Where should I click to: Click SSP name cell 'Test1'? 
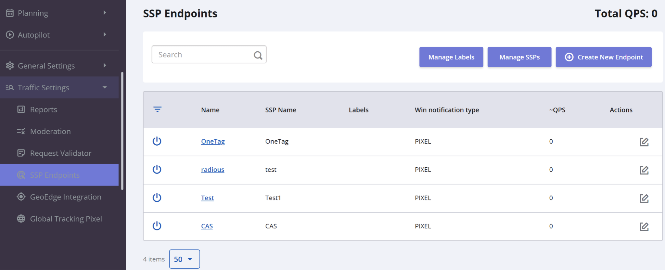273,198
